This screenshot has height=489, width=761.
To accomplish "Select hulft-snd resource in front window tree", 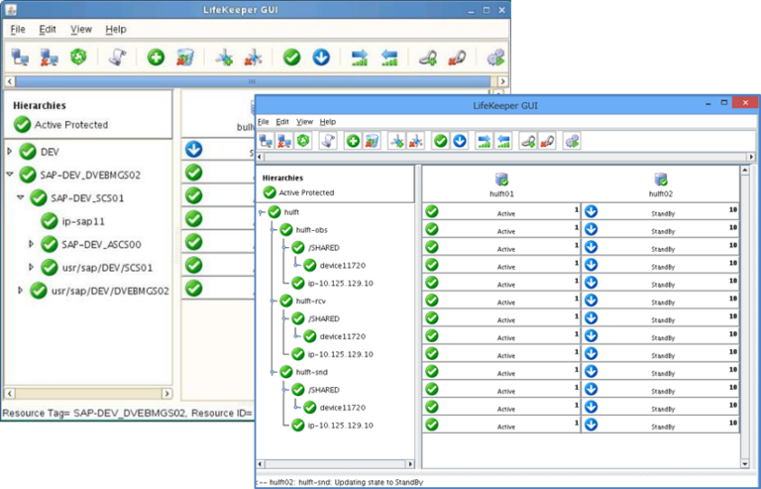I will click(311, 372).
